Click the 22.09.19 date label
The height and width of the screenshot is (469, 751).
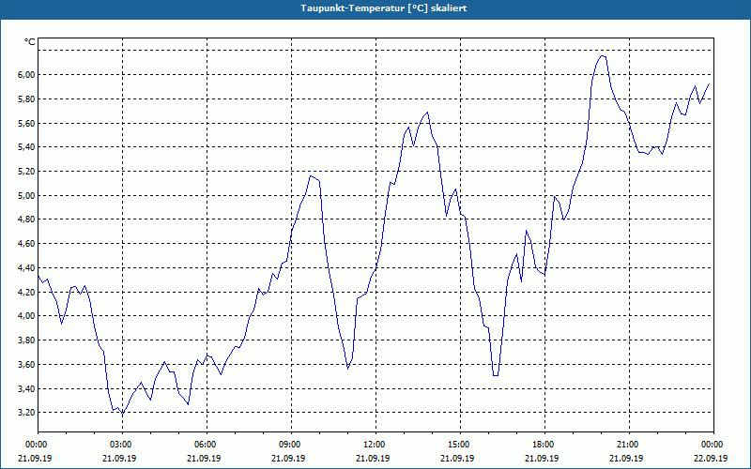click(711, 458)
